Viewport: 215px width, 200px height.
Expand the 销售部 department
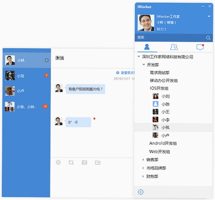(143, 160)
